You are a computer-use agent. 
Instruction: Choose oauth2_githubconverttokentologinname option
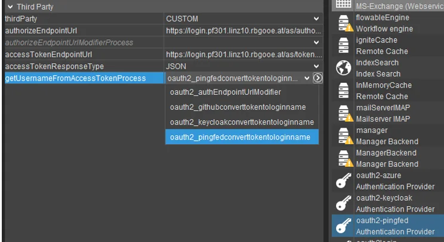point(242,107)
